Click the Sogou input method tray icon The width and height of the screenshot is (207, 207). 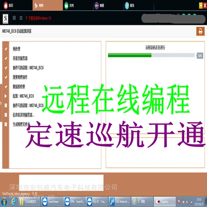179,201
